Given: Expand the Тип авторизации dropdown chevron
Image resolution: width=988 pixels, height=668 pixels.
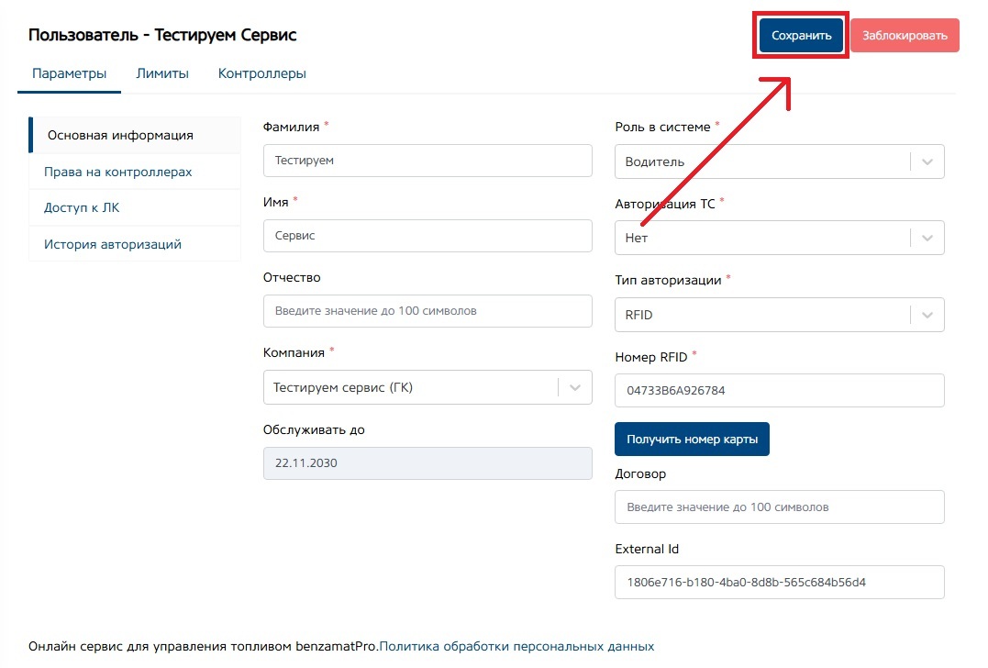Looking at the screenshot, I should tap(927, 315).
